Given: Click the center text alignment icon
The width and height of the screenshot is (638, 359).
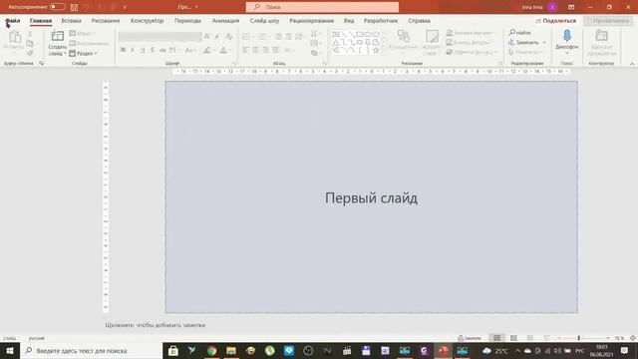Looking at the screenshot, I should pyautogui.click(x=255, y=50).
